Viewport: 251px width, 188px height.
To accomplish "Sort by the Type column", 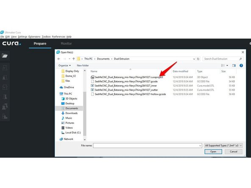I will click(x=200, y=71).
